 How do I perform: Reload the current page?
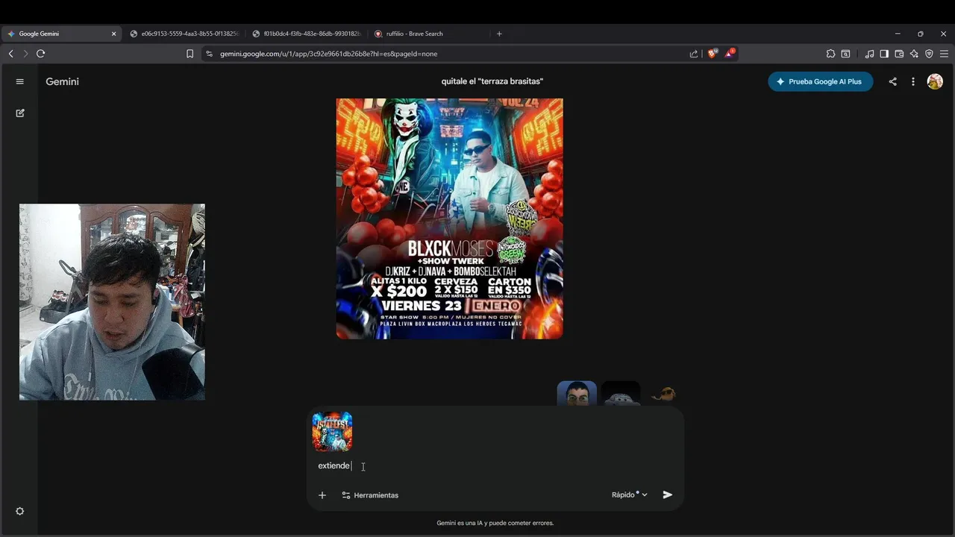[41, 54]
